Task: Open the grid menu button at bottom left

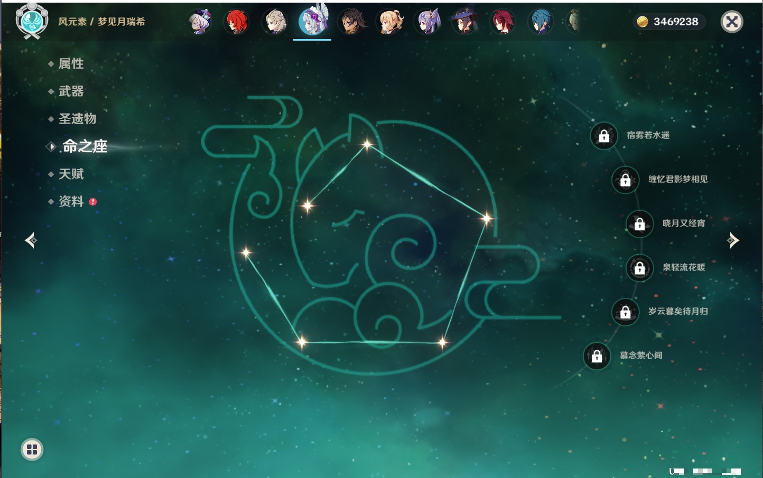Action: [32, 449]
